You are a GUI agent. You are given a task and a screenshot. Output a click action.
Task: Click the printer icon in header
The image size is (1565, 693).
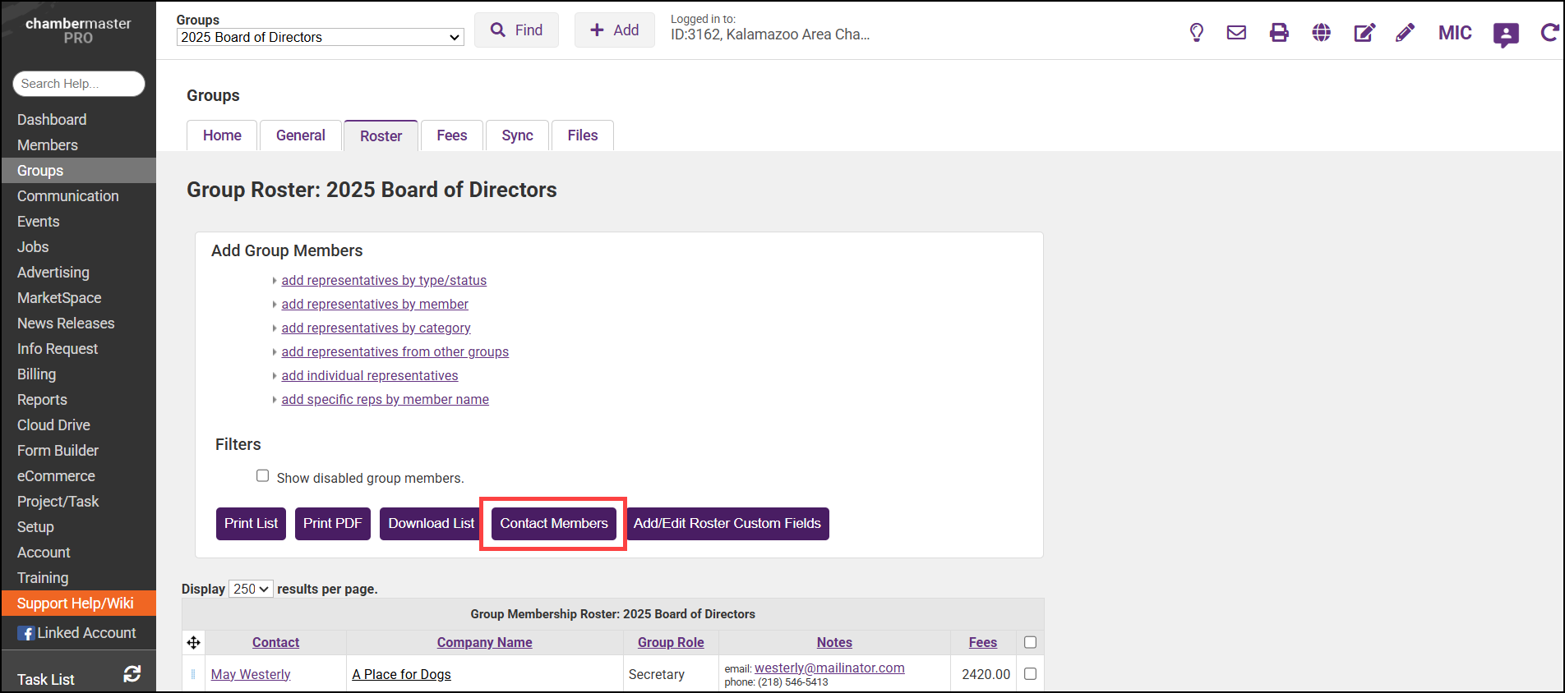click(x=1279, y=33)
